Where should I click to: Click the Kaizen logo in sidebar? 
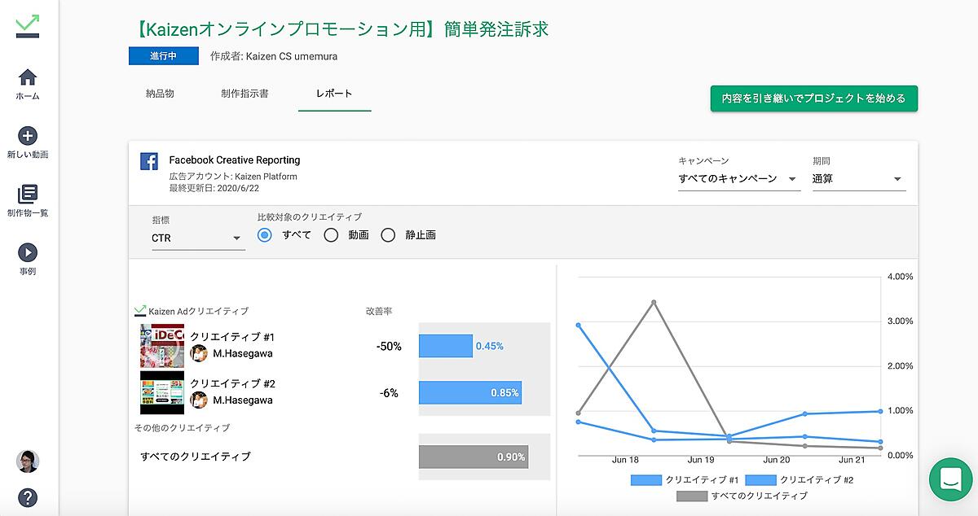(x=28, y=25)
